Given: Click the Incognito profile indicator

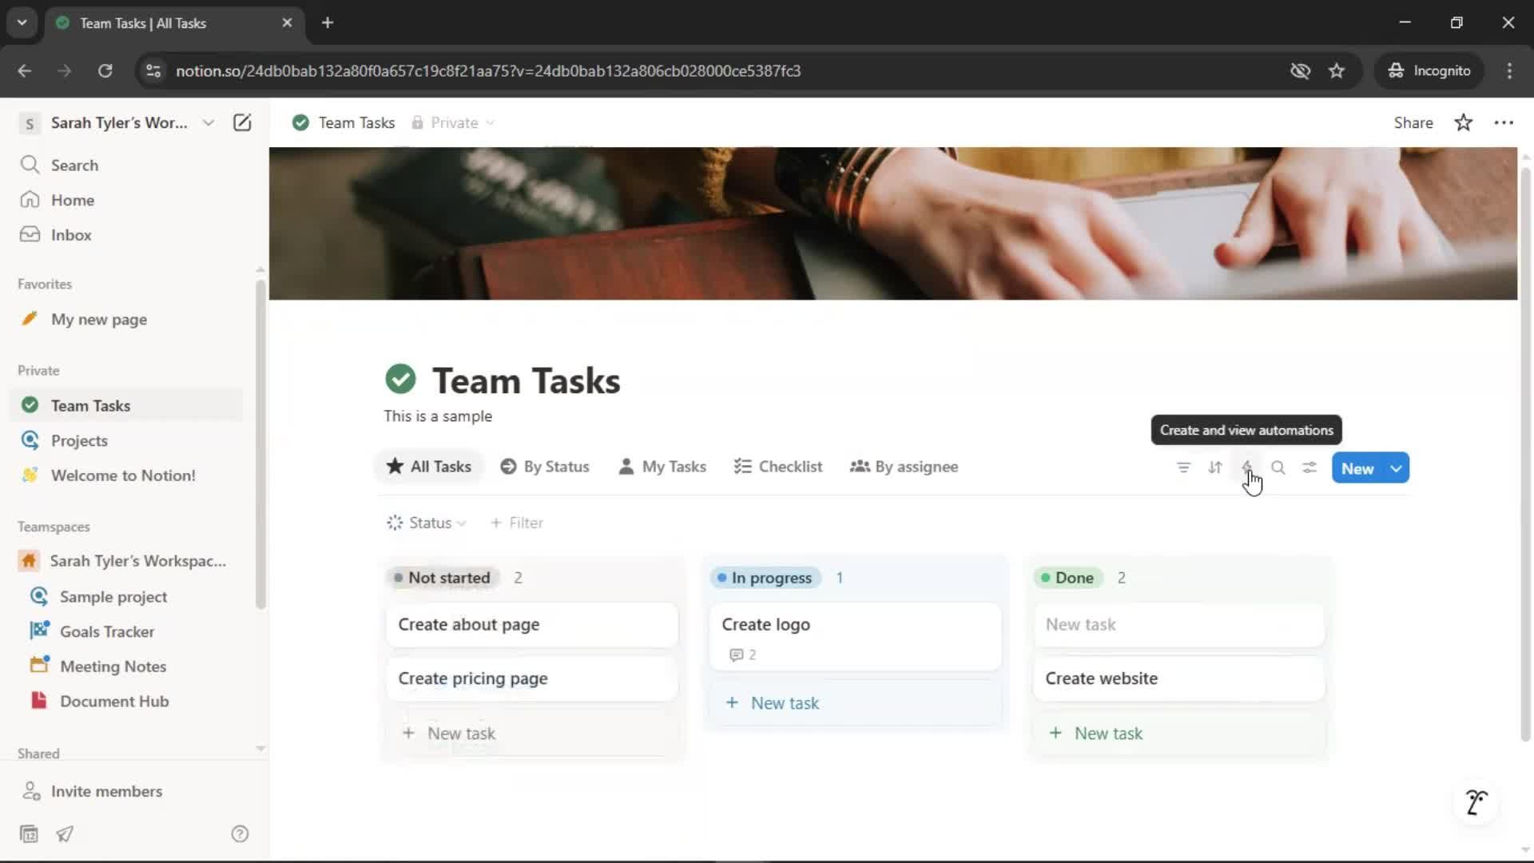Looking at the screenshot, I should point(1429,70).
